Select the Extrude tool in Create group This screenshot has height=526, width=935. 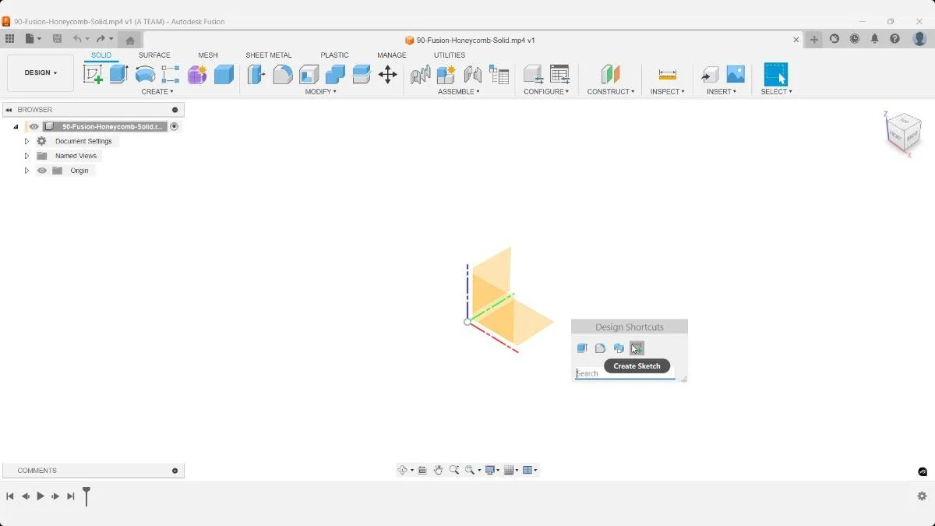coord(118,74)
